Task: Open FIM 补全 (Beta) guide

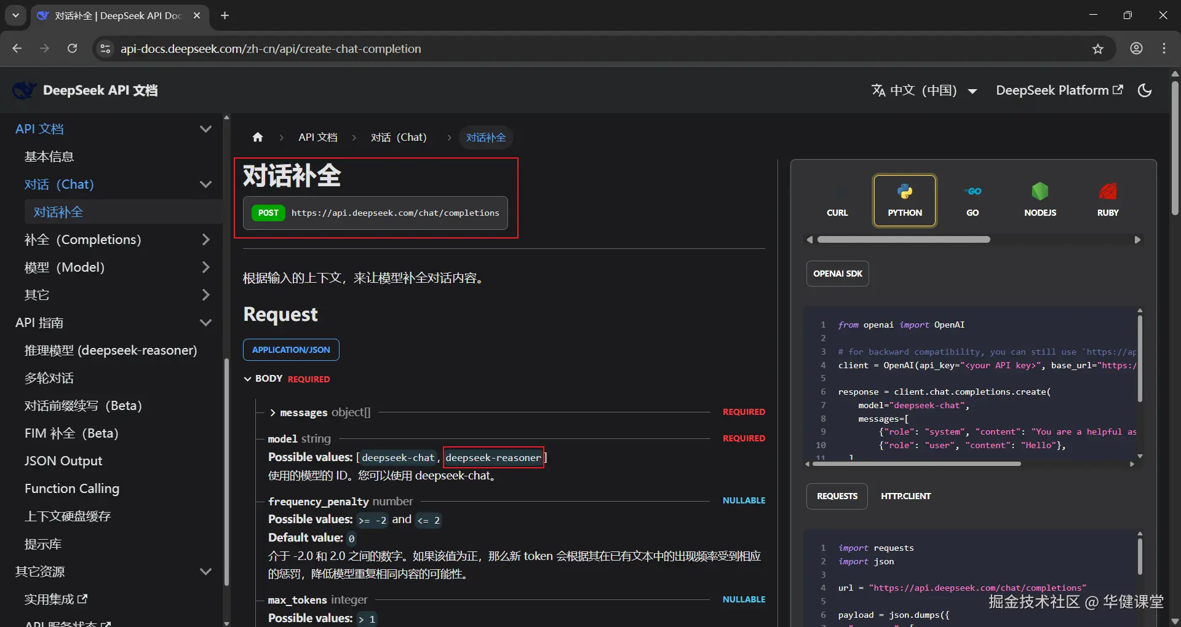Action: 71,433
